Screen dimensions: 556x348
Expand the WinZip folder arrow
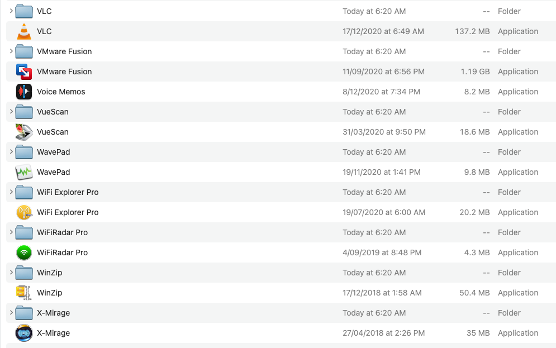pyautogui.click(x=11, y=273)
